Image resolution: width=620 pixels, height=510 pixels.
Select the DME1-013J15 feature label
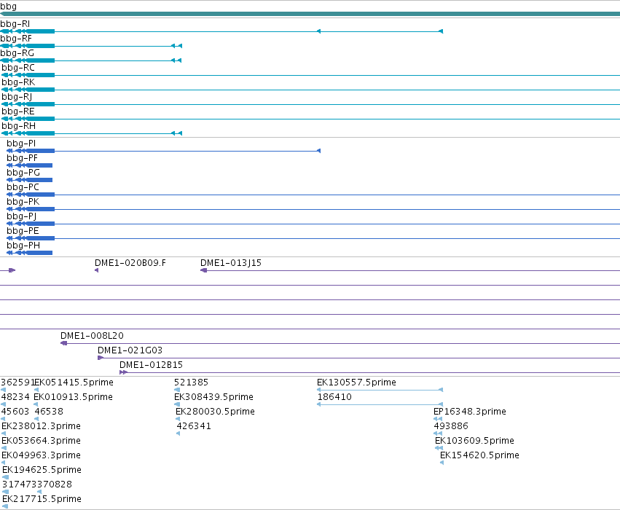point(231,263)
